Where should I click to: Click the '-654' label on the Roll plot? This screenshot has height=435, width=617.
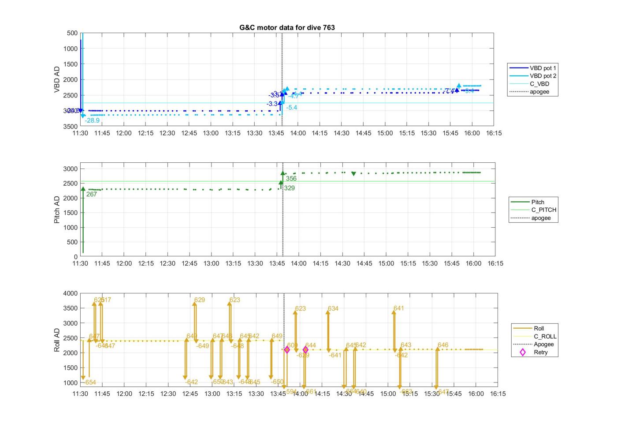[x=90, y=382]
